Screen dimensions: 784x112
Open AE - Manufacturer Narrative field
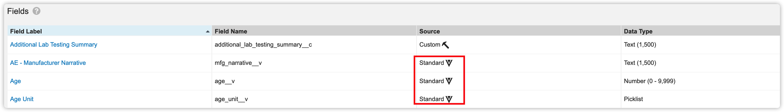coord(48,63)
